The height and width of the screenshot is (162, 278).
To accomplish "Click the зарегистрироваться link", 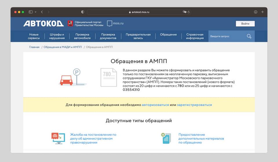I will pyautogui.click(x=194, y=105).
